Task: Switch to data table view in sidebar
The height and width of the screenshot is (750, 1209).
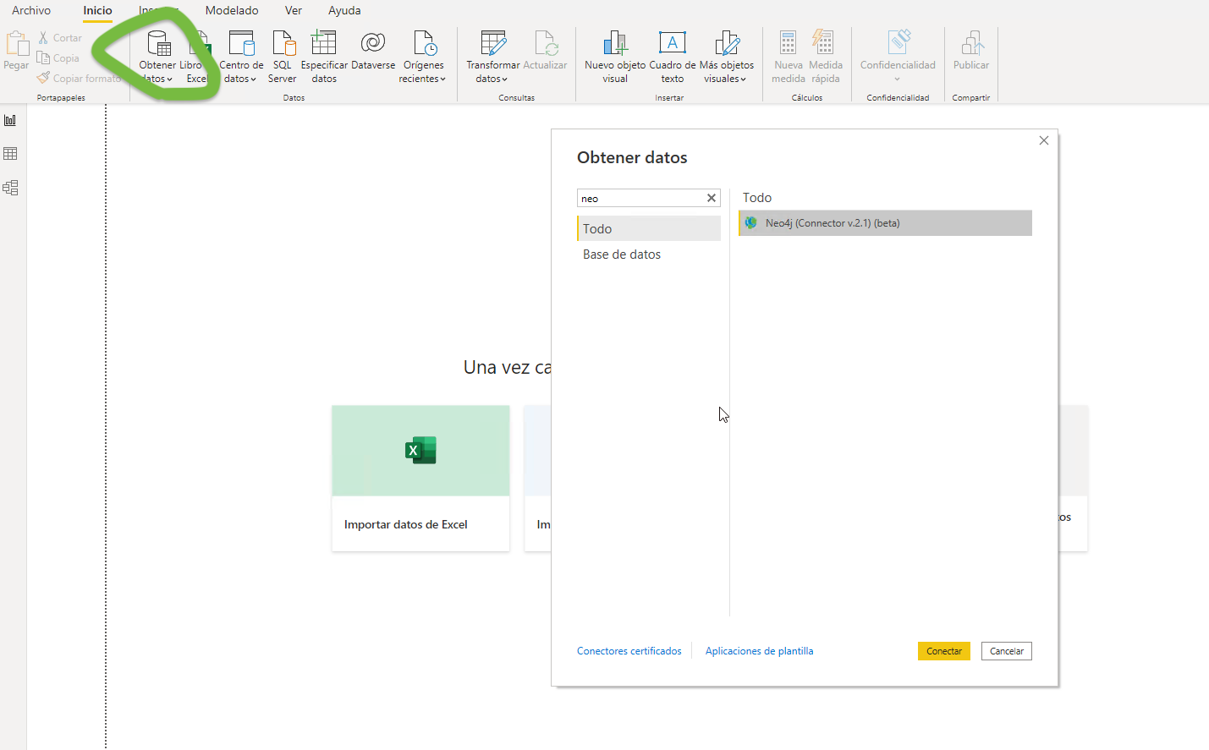Action: coord(10,154)
